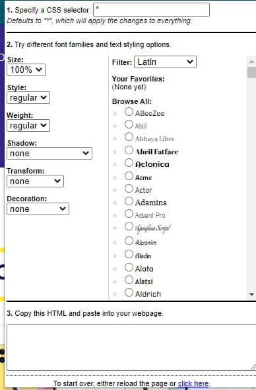
Task: Open the Decoration dropdown menu
Action: coord(38,209)
